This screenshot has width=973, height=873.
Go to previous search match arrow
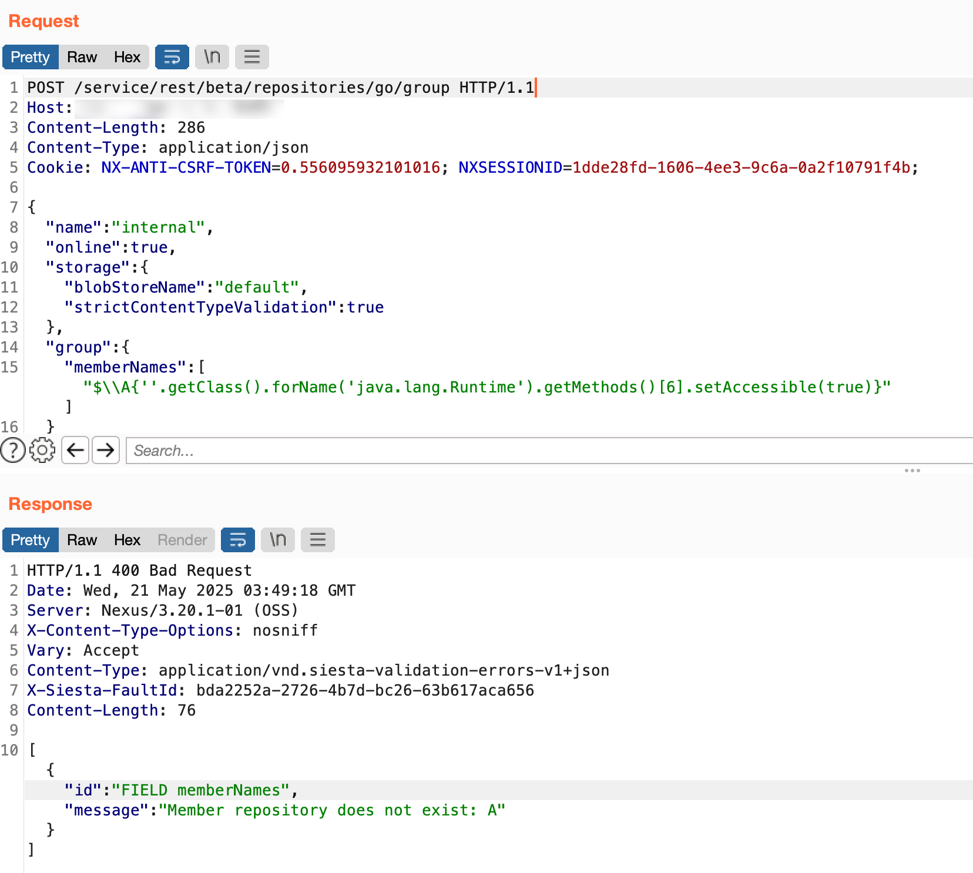point(75,451)
